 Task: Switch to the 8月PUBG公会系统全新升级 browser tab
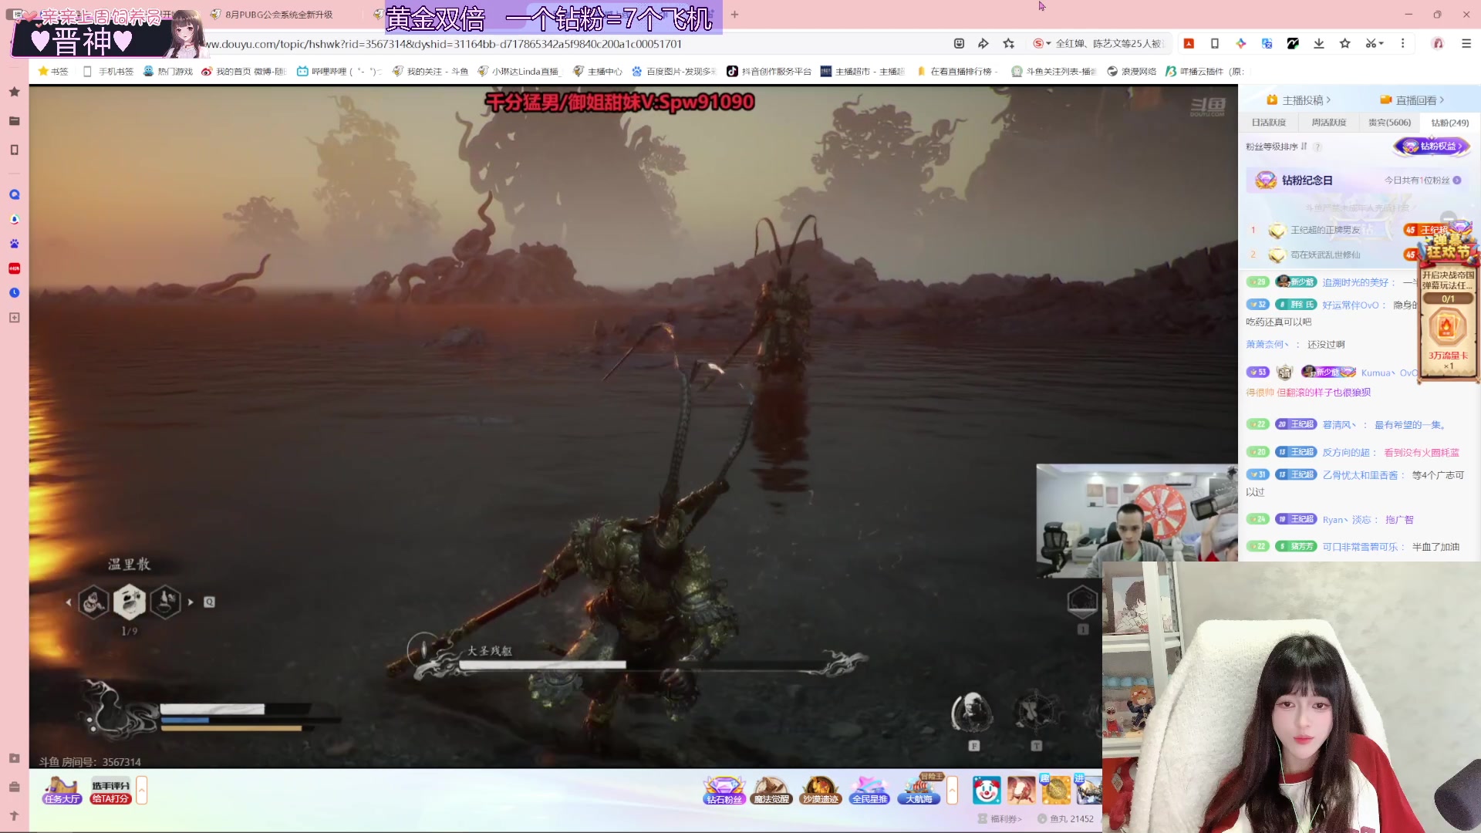[x=279, y=15]
